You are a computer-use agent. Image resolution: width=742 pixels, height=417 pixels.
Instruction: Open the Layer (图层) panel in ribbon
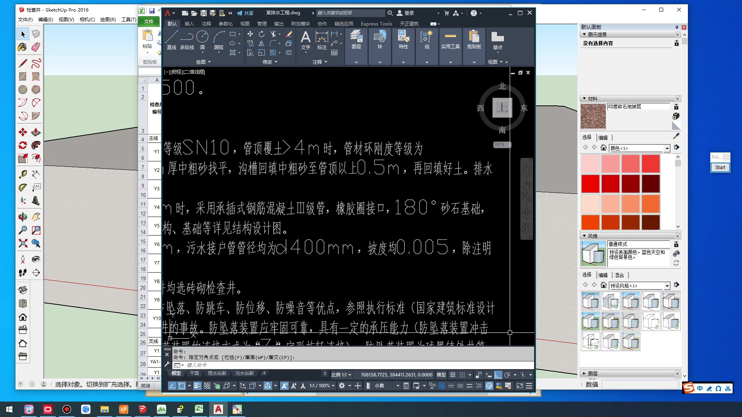click(356, 41)
